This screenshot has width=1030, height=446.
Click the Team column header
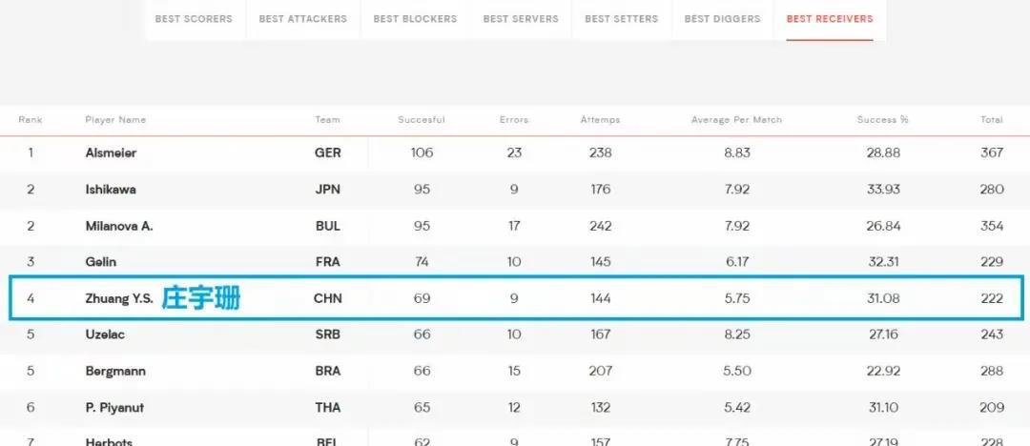[327, 119]
